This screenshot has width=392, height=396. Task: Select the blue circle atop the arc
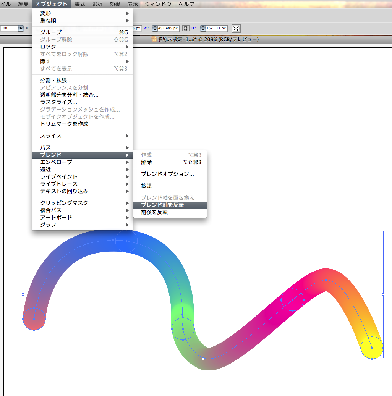(x=126, y=241)
